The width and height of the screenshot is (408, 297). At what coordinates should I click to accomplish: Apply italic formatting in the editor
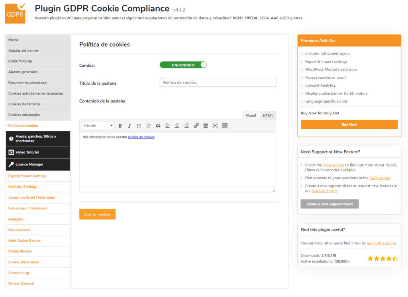point(129,126)
